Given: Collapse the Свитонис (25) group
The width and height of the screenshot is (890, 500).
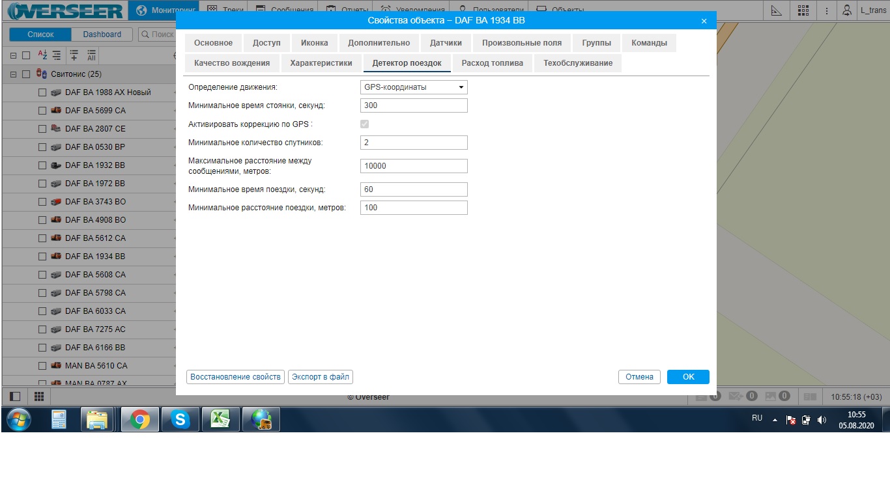Looking at the screenshot, I should [13, 74].
